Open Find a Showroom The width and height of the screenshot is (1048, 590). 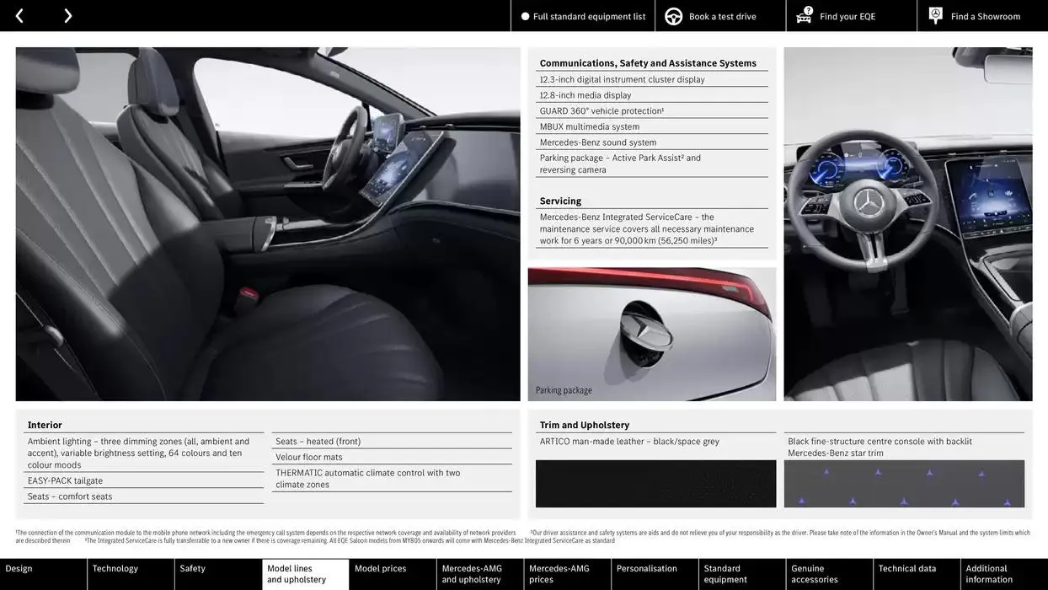tap(982, 16)
